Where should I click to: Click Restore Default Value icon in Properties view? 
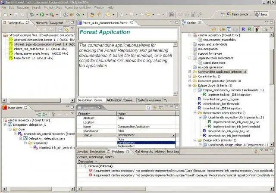click(161, 108)
